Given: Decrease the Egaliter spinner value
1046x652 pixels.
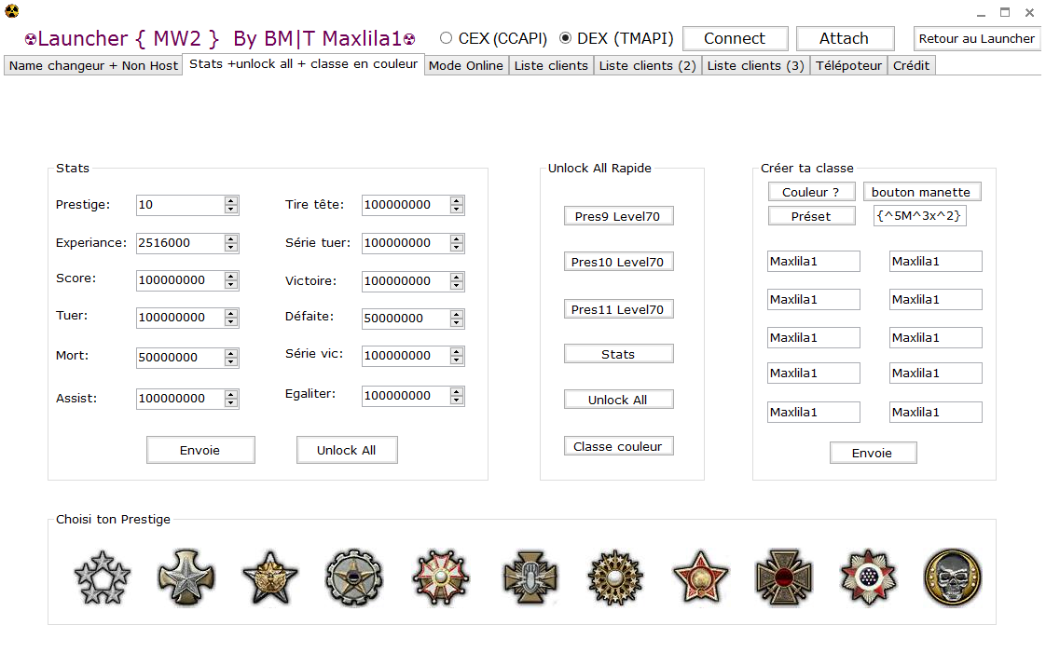Looking at the screenshot, I should [456, 400].
